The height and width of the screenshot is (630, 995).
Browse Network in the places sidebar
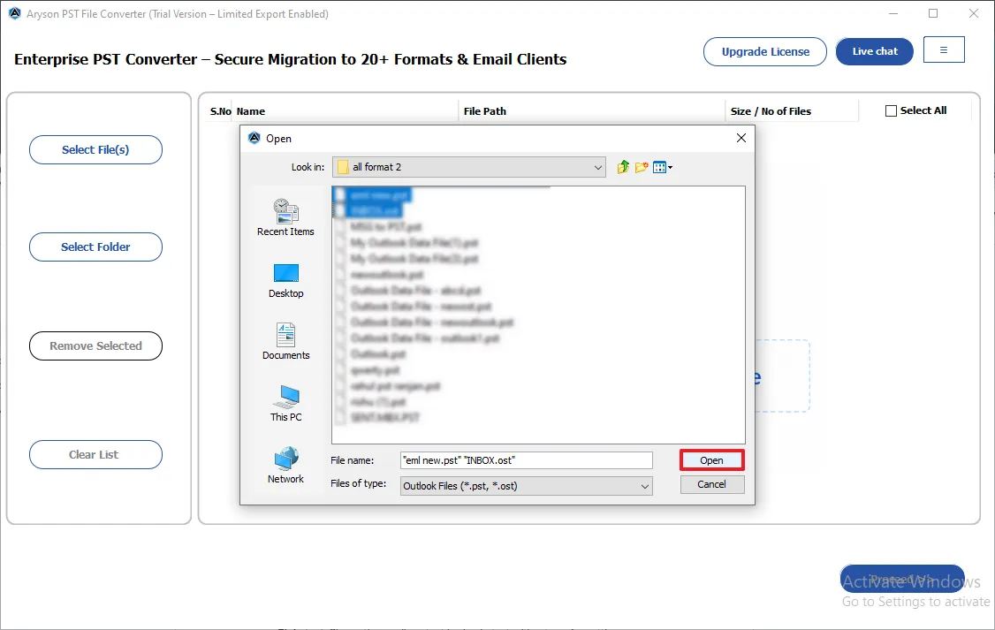coord(285,465)
